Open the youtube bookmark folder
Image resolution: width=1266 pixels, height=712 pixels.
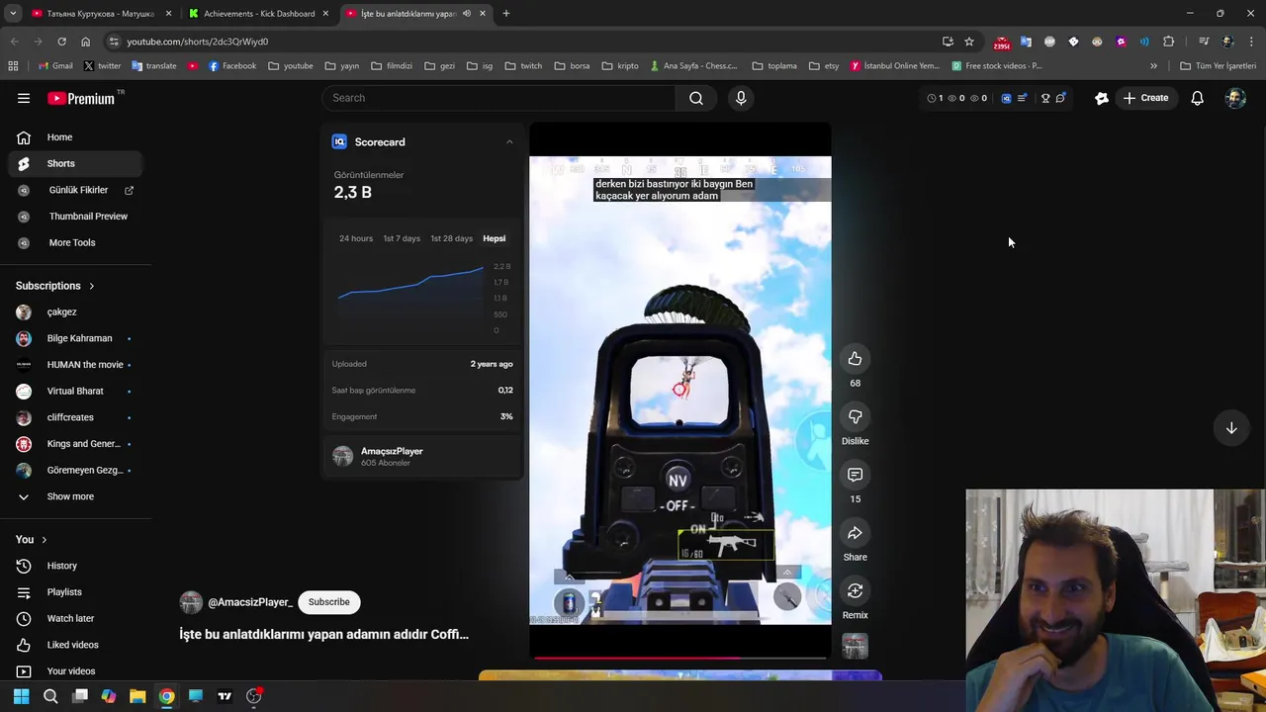coord(291,66)
